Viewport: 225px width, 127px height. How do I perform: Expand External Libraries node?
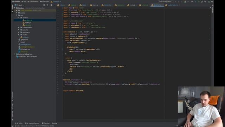15,54
